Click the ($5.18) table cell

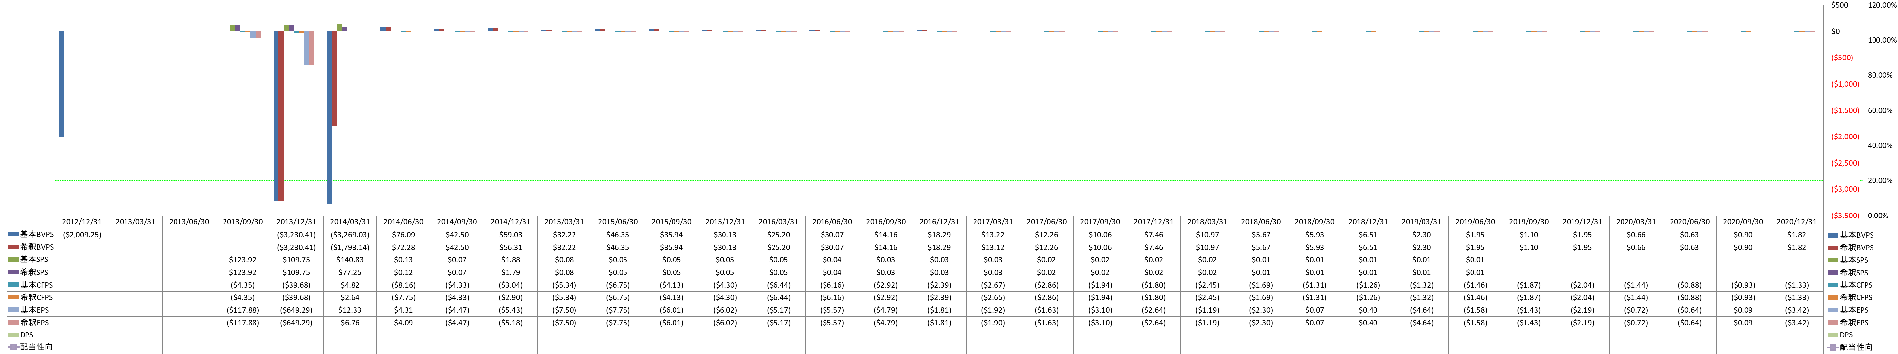[x=511, y=322]
